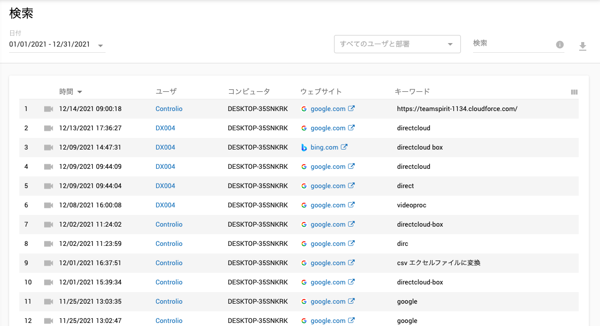600x326 pixels.
Task: Select keyword 'videoproc'
Action: point(411,205)
